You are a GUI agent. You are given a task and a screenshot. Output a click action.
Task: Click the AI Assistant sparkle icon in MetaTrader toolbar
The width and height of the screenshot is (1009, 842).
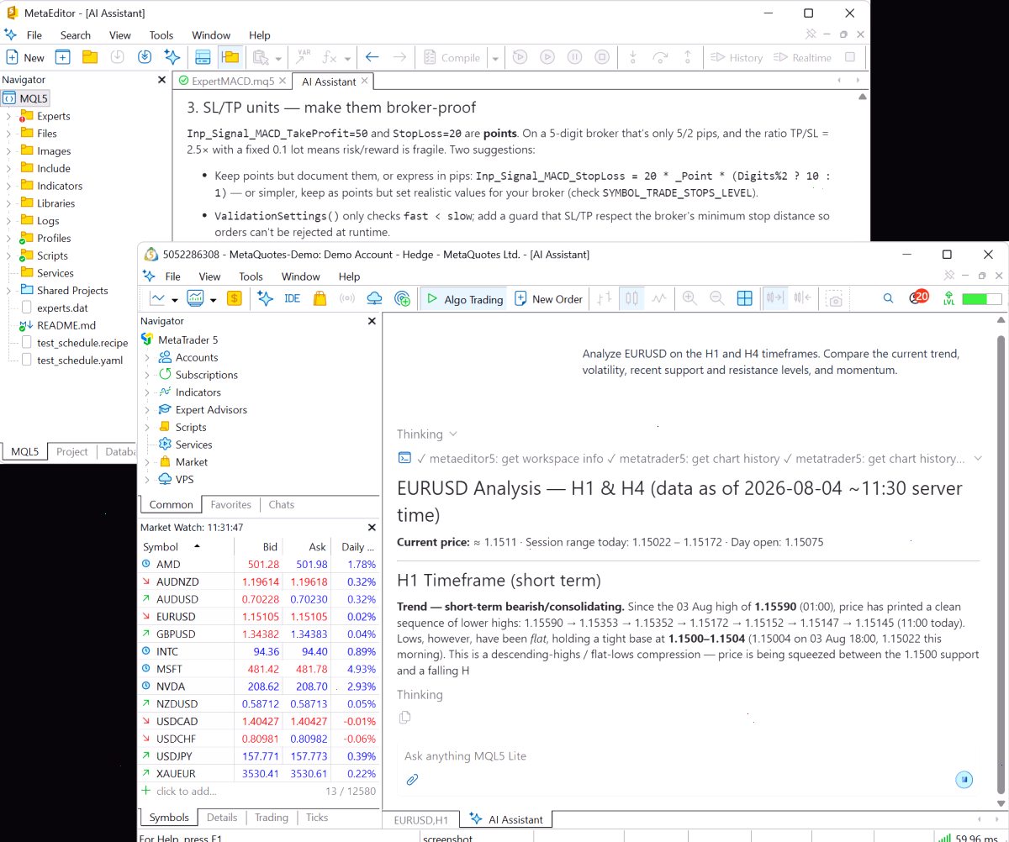(266, 298)
